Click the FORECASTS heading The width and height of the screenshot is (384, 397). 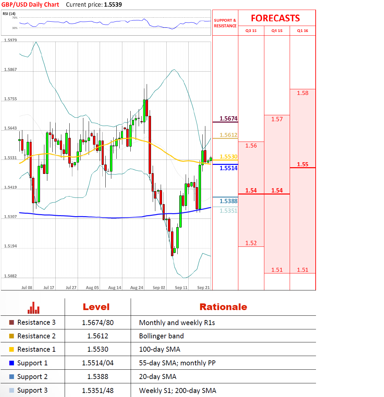(x=276, y=18)
